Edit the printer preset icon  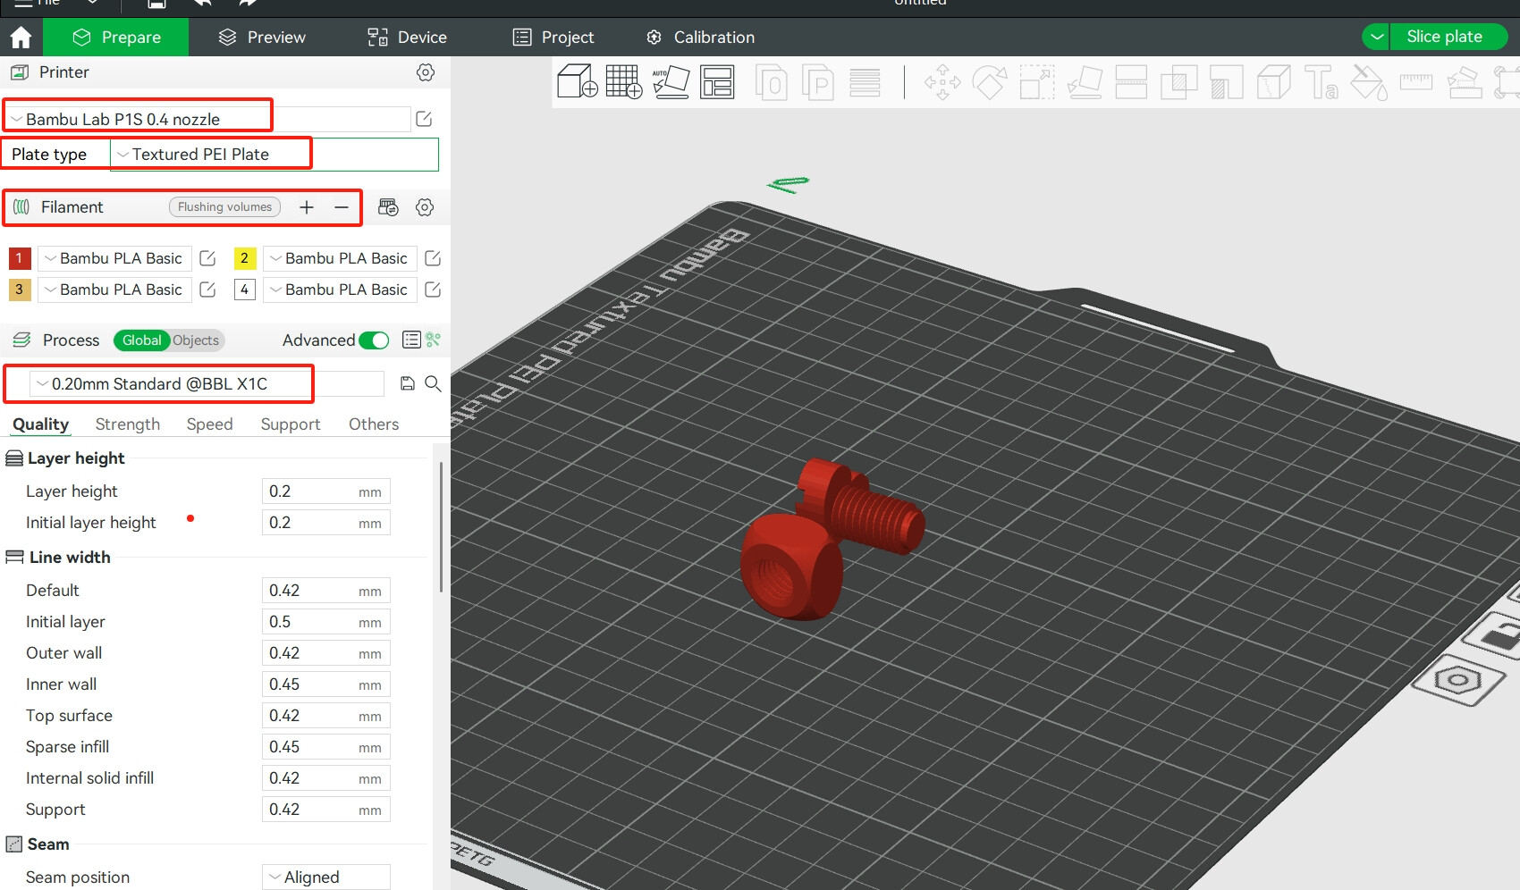click(424, 119)
